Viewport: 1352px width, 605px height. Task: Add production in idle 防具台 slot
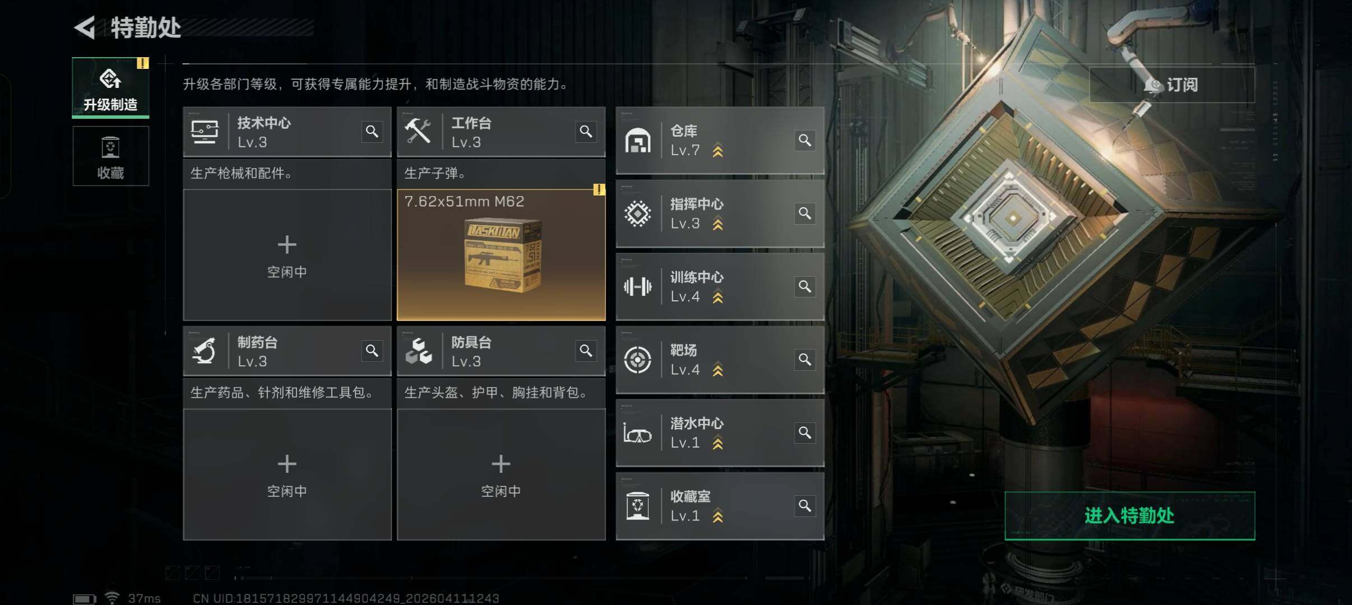pos(501,474)
